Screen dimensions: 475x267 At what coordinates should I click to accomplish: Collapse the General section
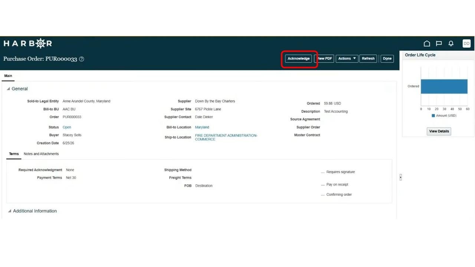9,89
